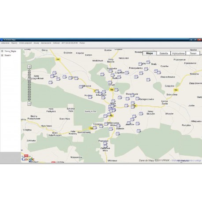Click the Sarnia Zwola place label
The width and height of the screenshot is (202, 202).
pyautogui.click(x=165, y=102)
